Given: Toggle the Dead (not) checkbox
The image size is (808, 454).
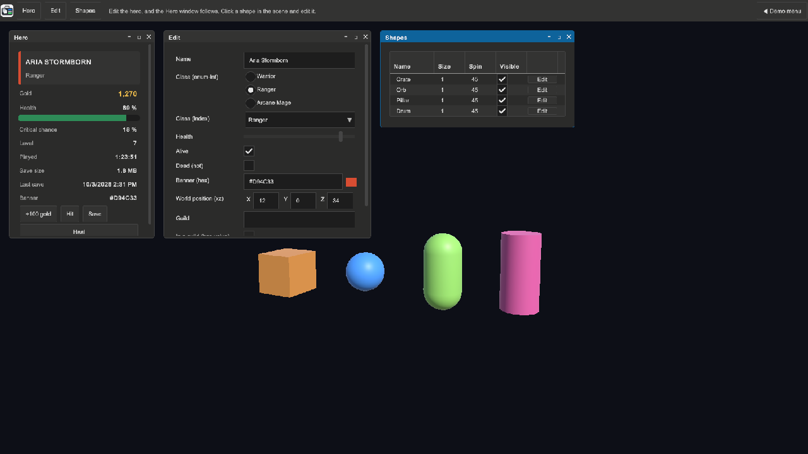Looking at the screenshot, I should [x=249, y=166].
